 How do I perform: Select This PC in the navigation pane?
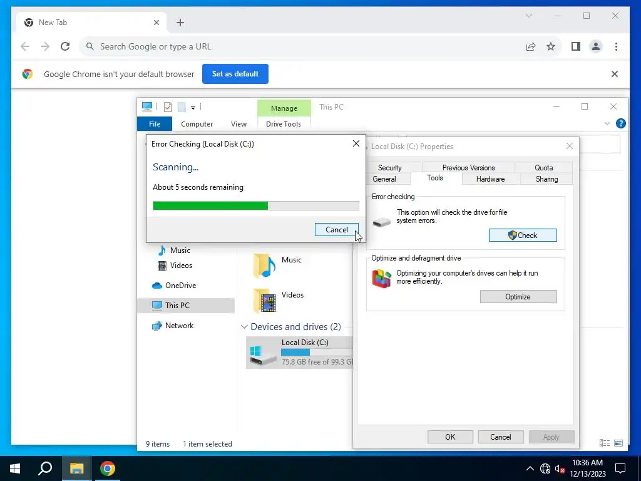(x=186, y=306)
